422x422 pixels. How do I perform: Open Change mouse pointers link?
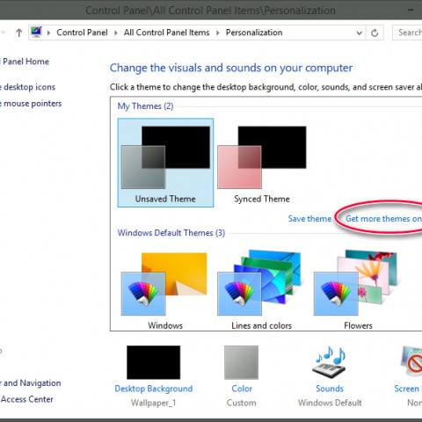(x=31, y=104)
